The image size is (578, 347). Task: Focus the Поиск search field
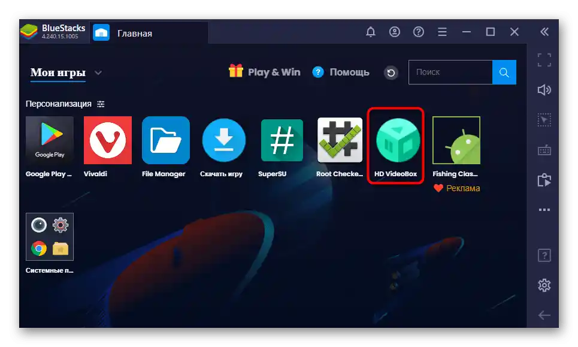pyautogui.click(x=450, y=73)
